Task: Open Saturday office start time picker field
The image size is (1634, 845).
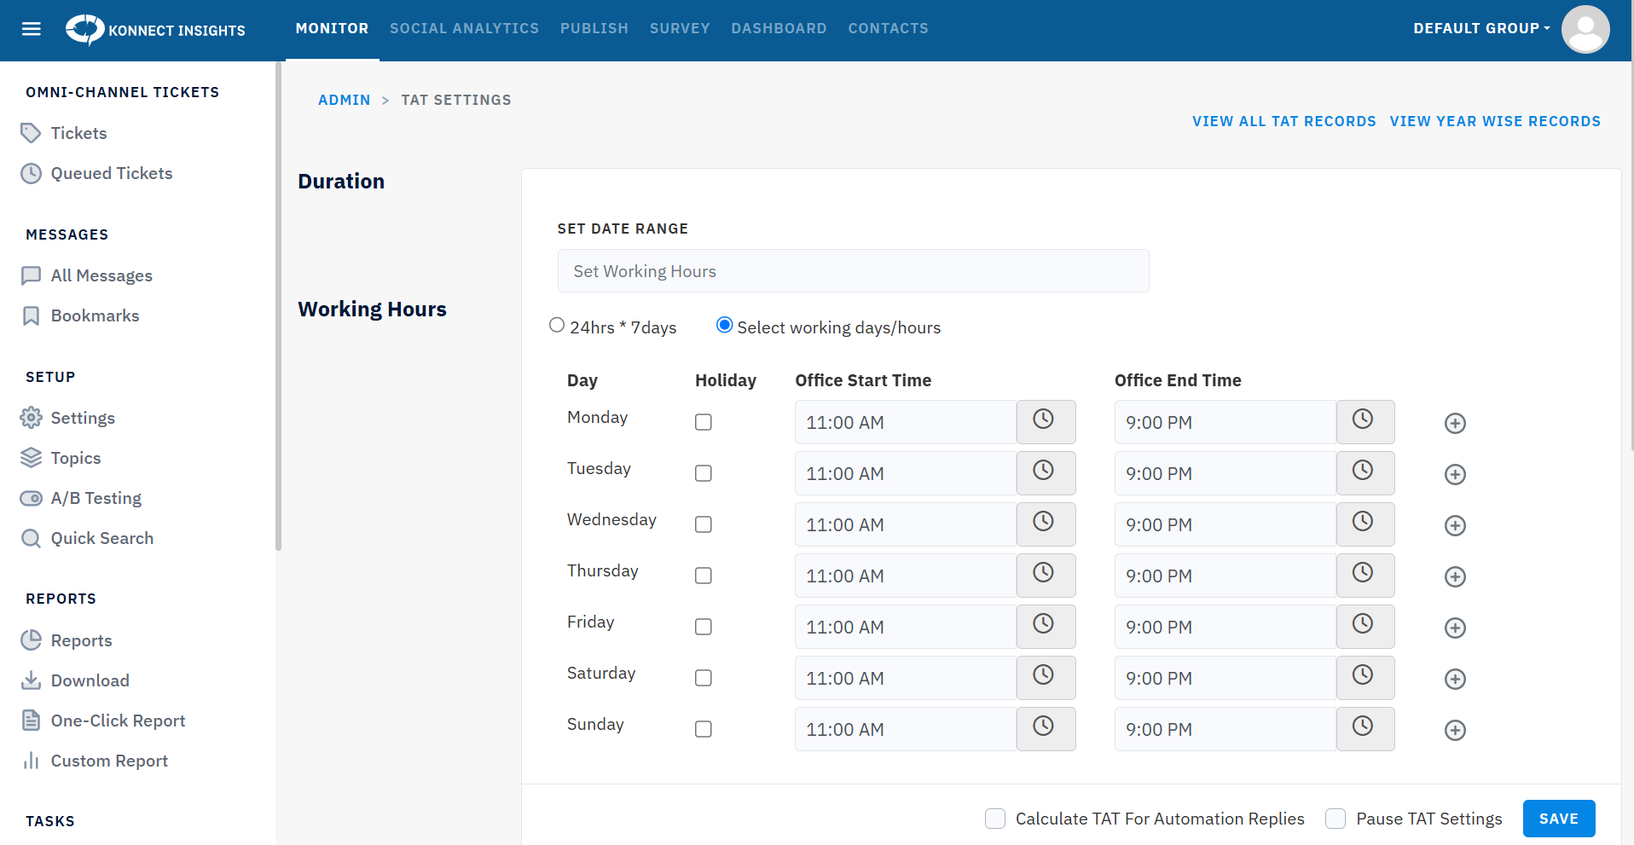Action: [904, 678]
